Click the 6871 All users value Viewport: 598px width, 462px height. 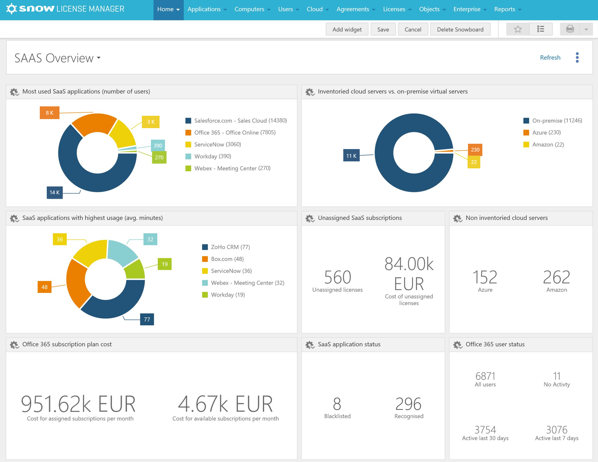pyautogui.click(x=485, y=376)
